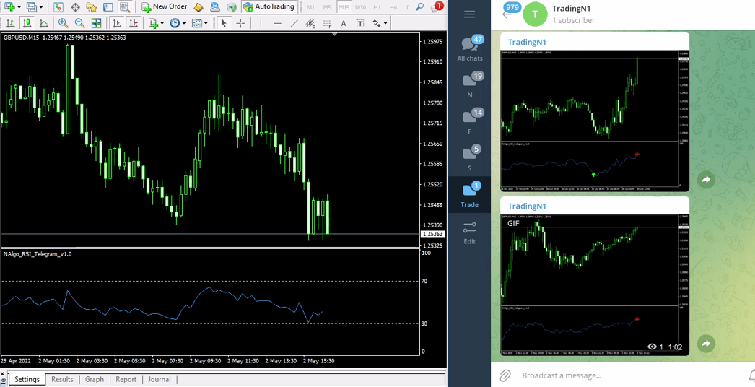
Task: Open the MetaEditor yellow book icon
Action: pos(198,6)
